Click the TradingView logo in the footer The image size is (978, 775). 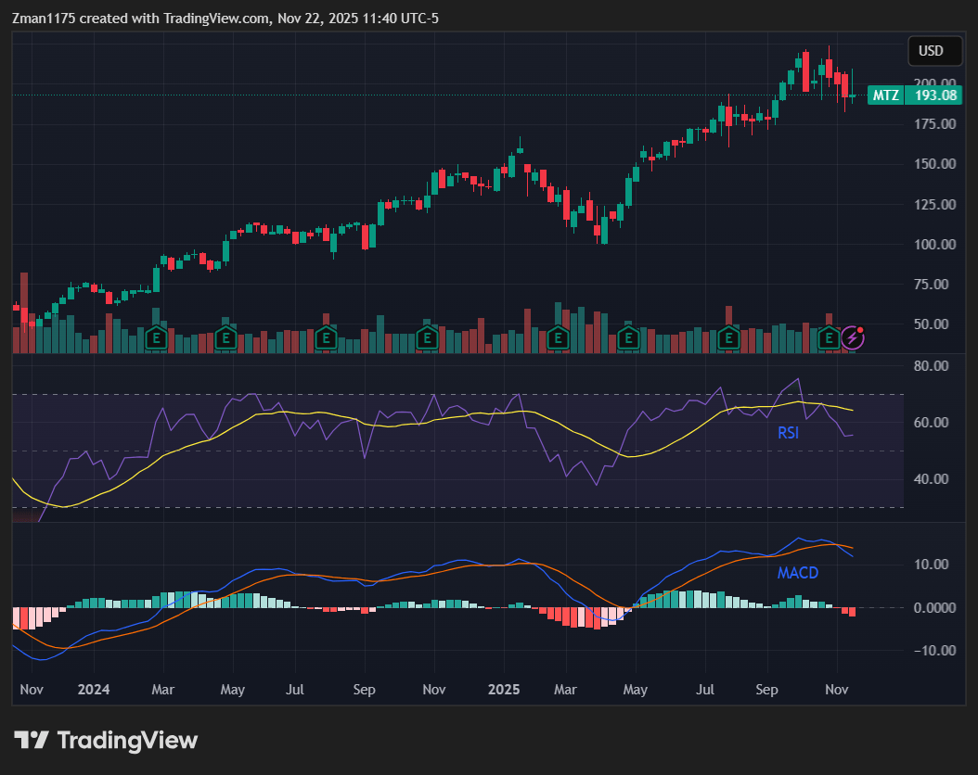point(33,740)
